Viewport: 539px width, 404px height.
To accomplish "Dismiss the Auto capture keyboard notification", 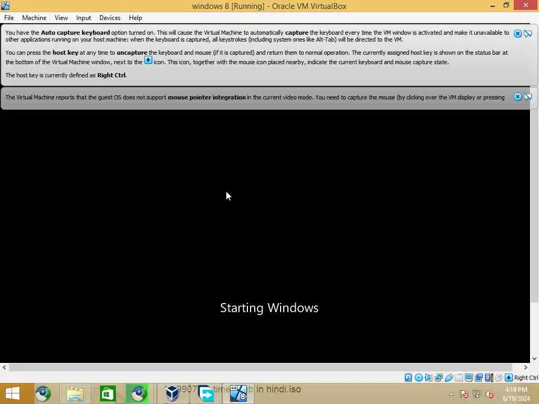I will point(518,33).
